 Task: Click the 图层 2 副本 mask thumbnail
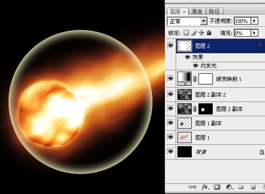pyautogui.click(x=205, y=109)
